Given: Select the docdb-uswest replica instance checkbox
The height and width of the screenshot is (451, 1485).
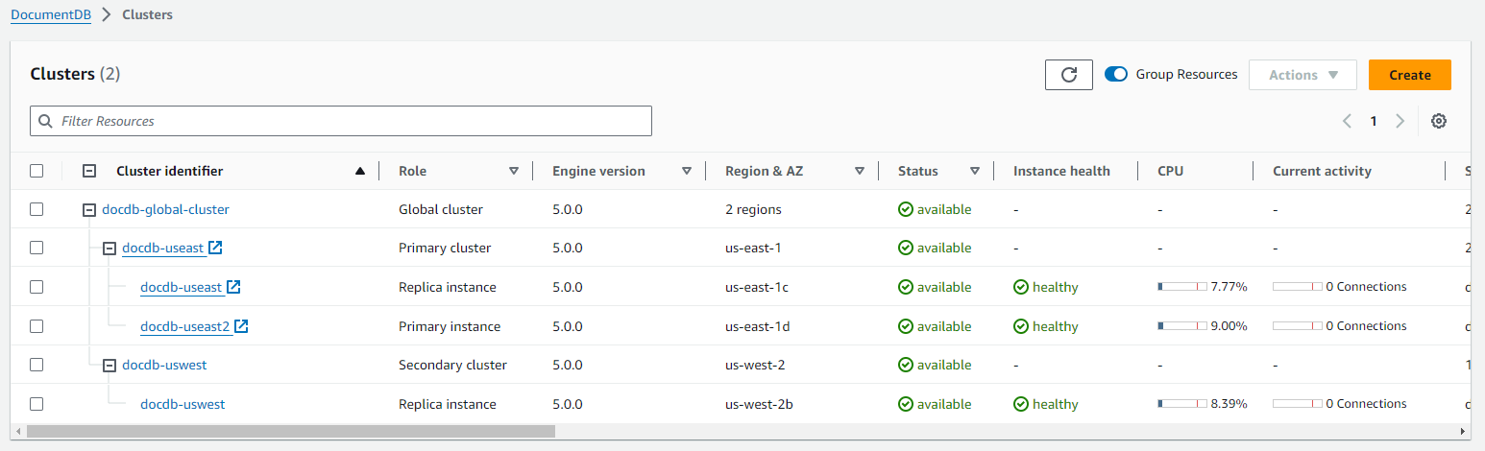Looking at the screenshot, I should click(37, 404).
